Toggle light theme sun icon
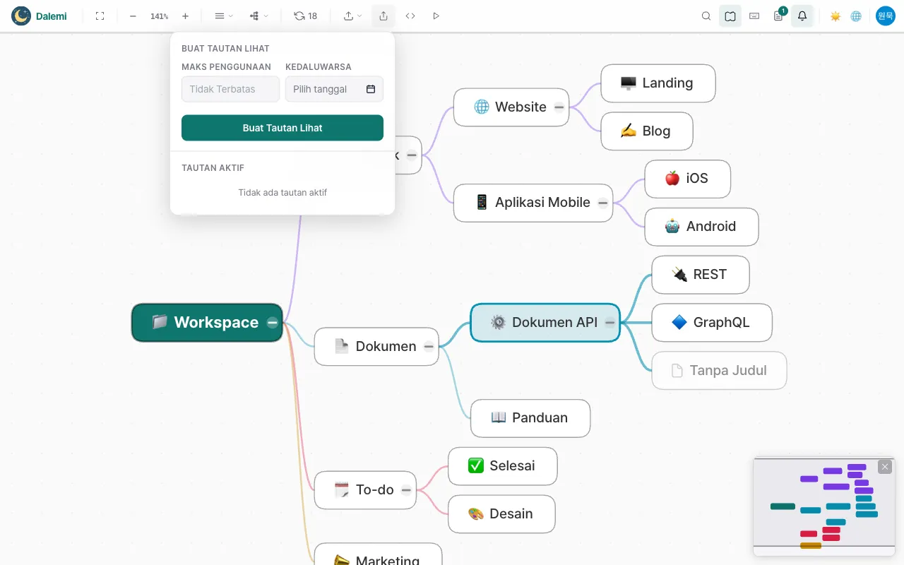This screenshot has height=565, width=904. point(835,16)
